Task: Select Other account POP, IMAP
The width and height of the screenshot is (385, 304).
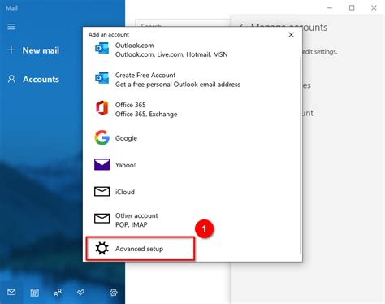Action: pos(192,220)
